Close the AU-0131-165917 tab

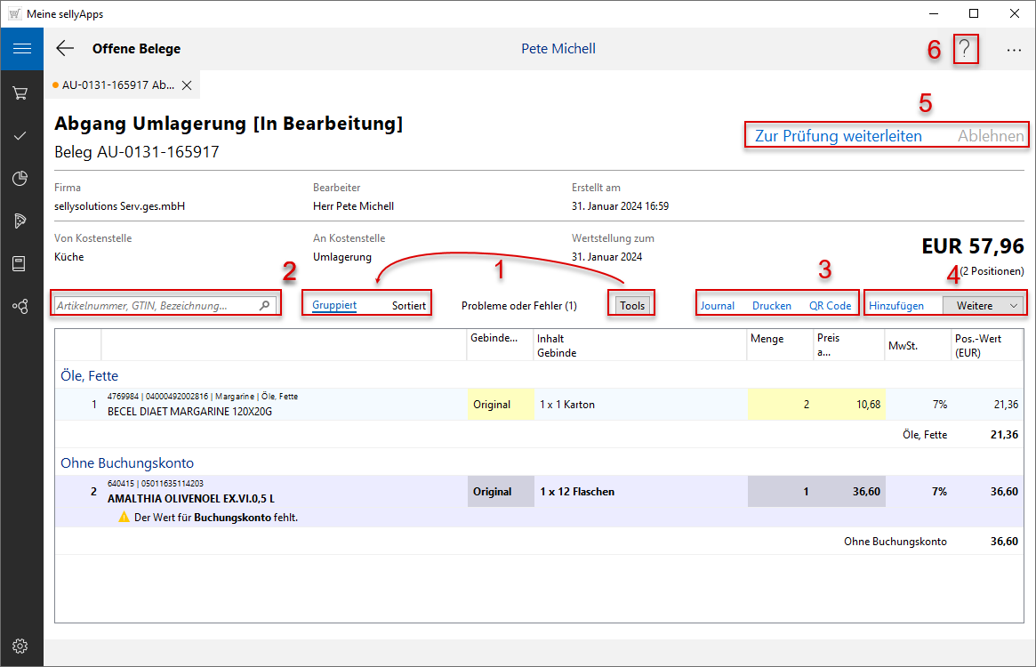pyautogui.click(x=187, y=85)
